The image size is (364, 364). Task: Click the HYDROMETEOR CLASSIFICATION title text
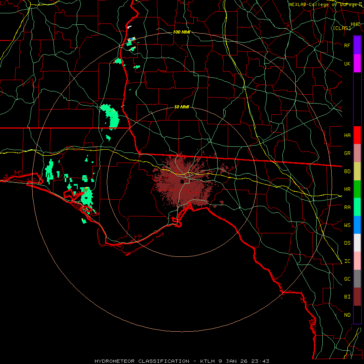(142, 361)
